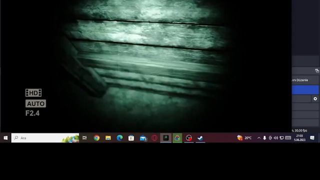Launch Google Chrome from the taskbar
This screenshot has width=320, height=180.
96,138
